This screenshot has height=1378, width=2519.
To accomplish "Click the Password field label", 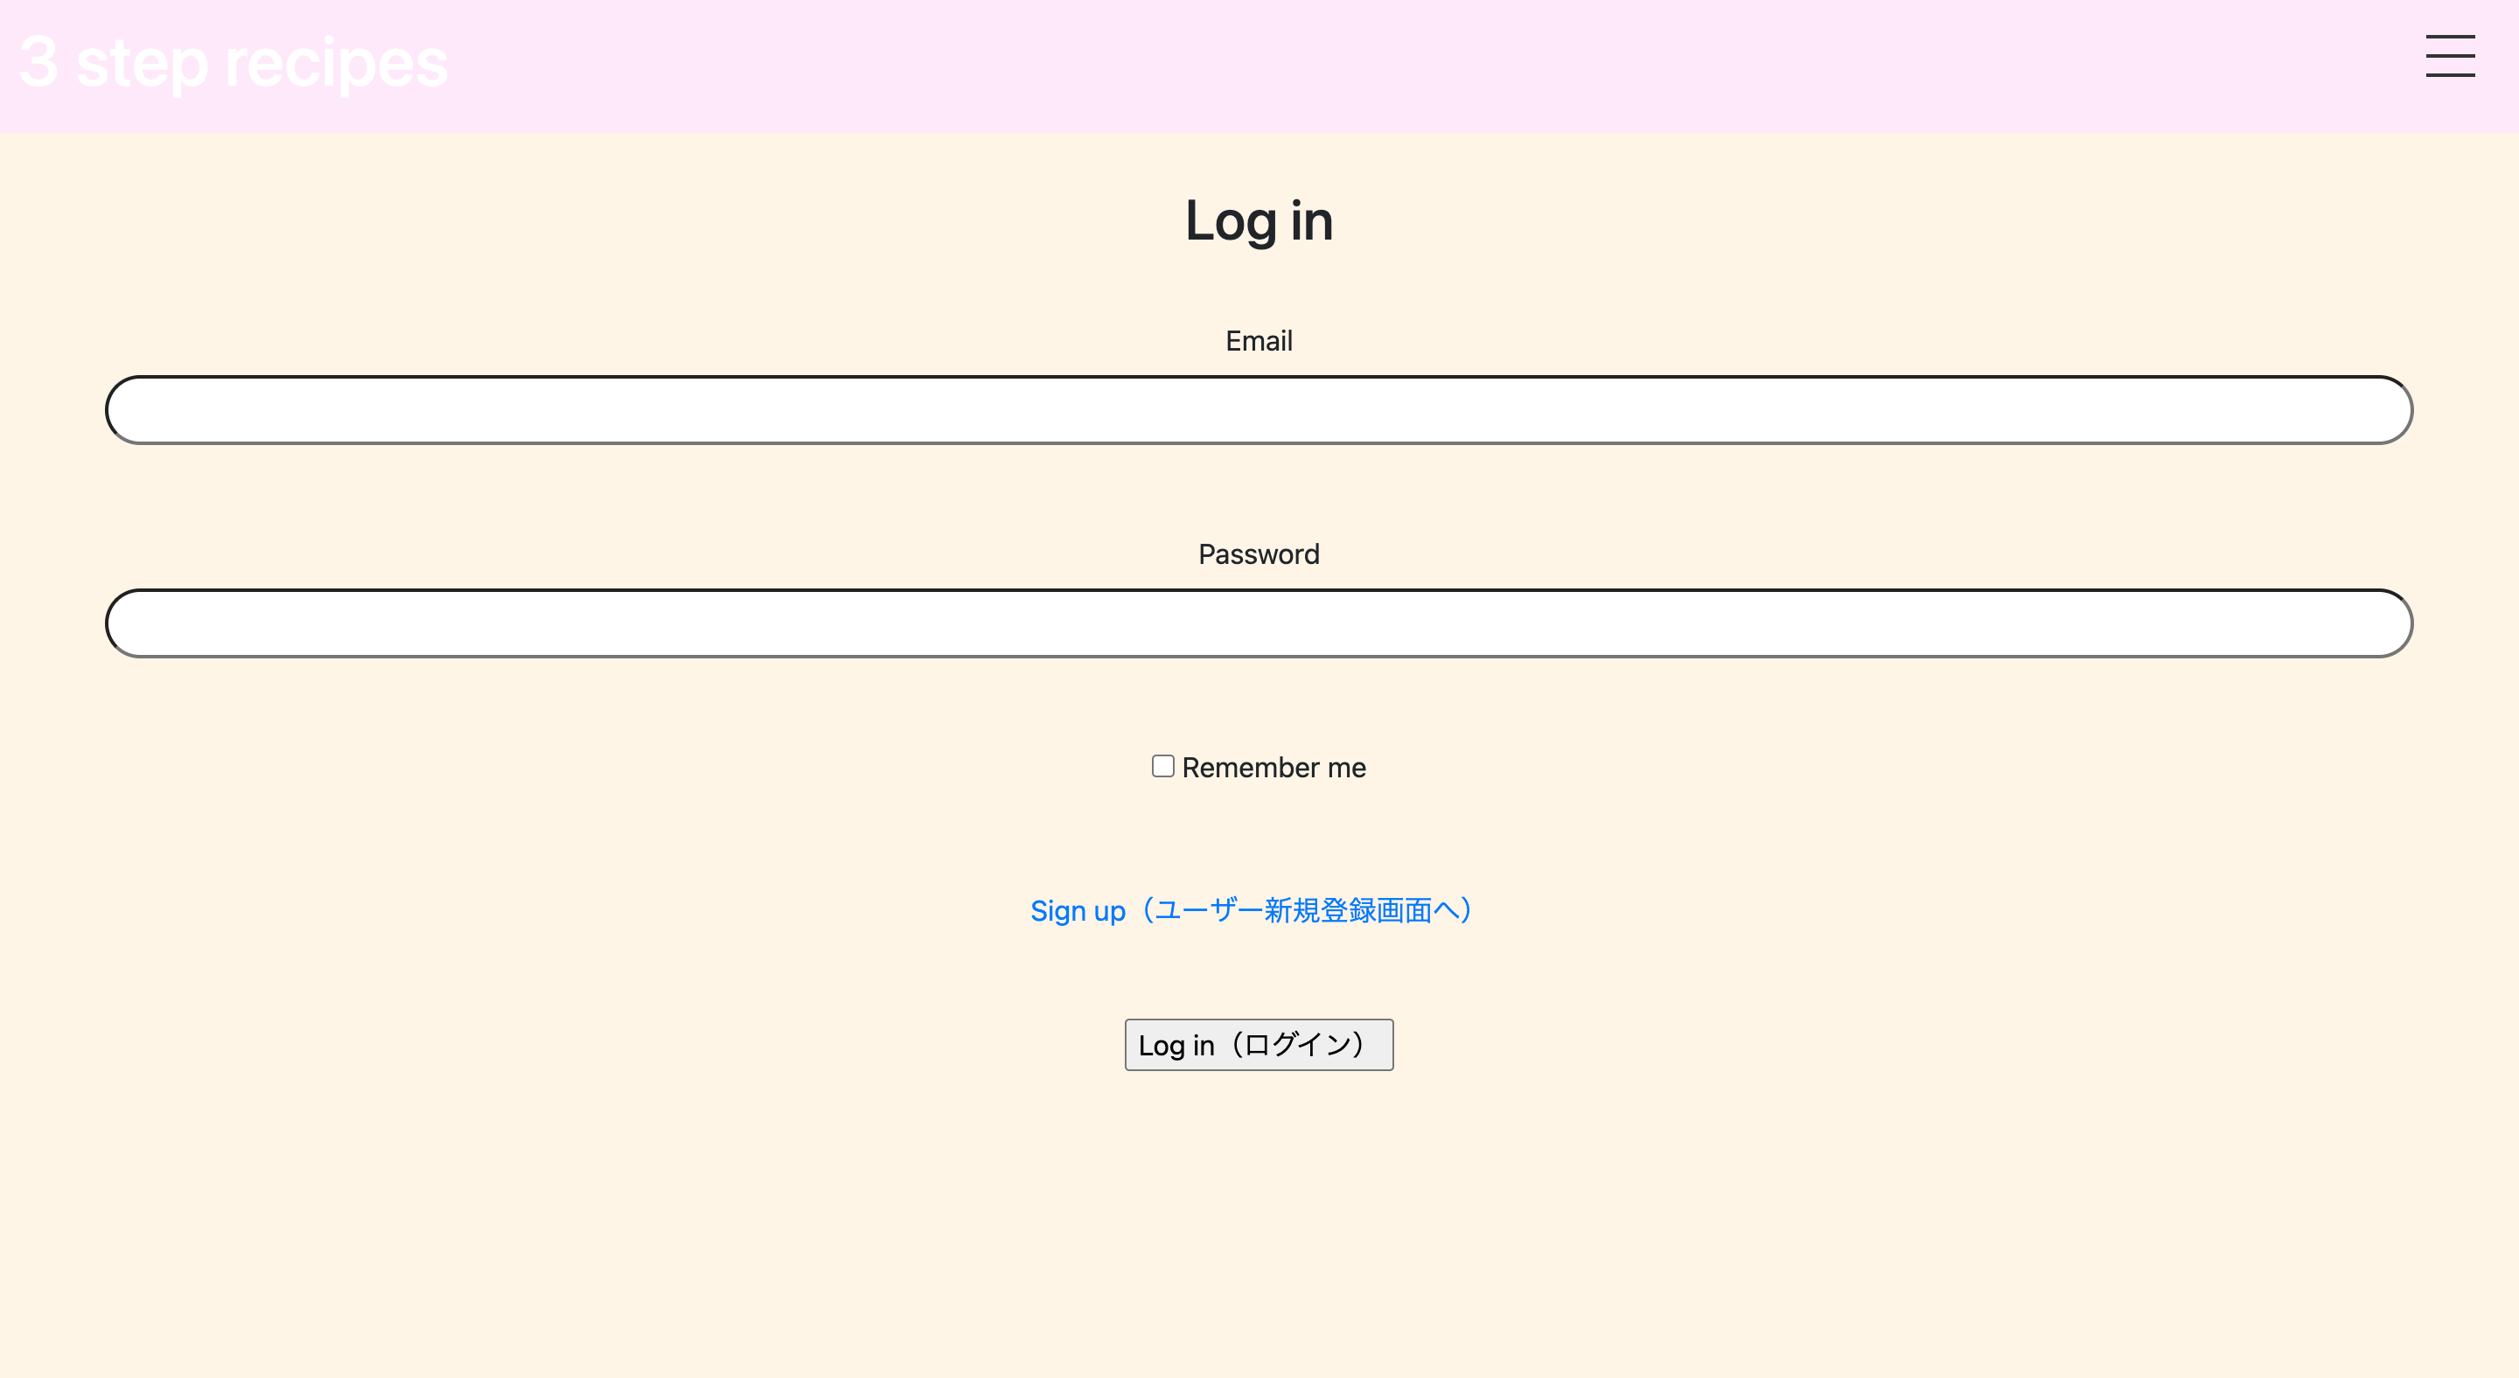I will pos(1259,554).
